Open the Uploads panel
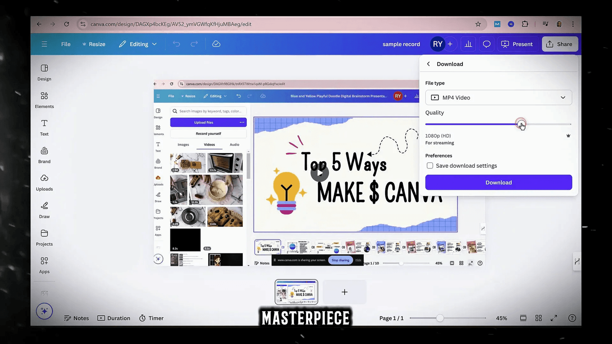The height and width of the screenshot is (344, 612). pyautogui.click(x=44, y=182)
